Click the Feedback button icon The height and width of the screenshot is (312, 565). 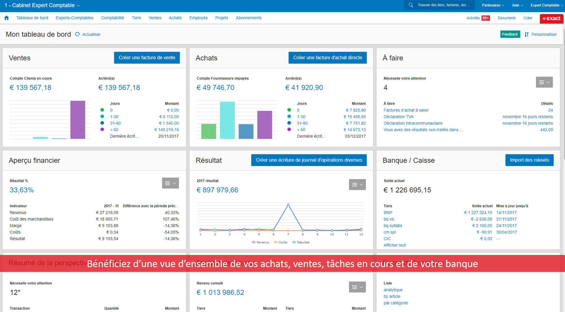pos(510,34)
